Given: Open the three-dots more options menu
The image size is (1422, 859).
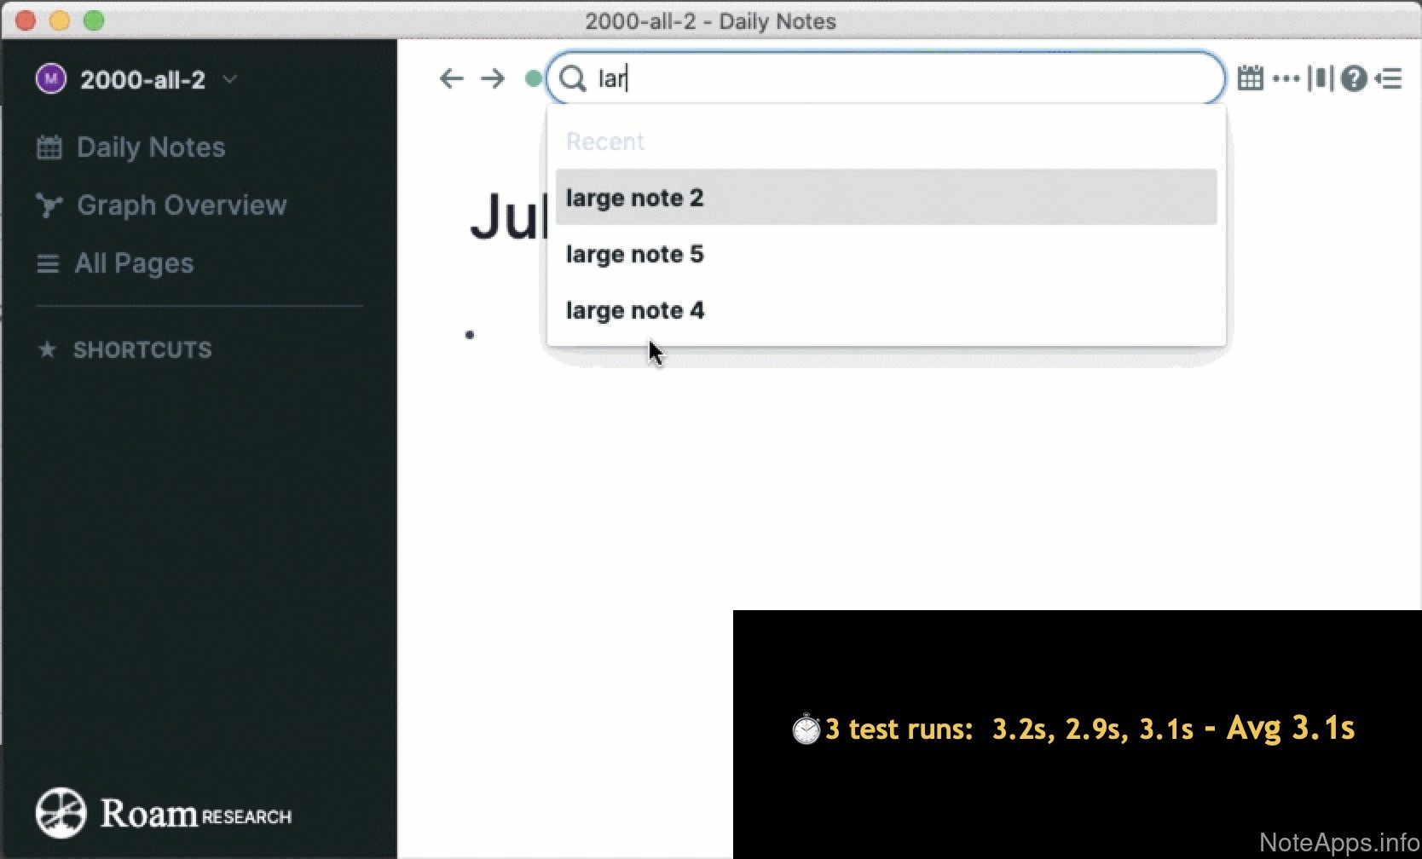Looking at the screenshot, I should [1286, 79].
